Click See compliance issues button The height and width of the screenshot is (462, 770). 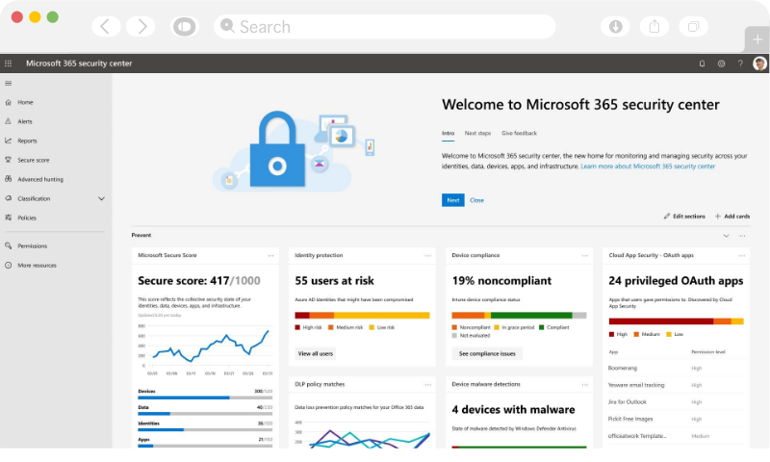487,353
